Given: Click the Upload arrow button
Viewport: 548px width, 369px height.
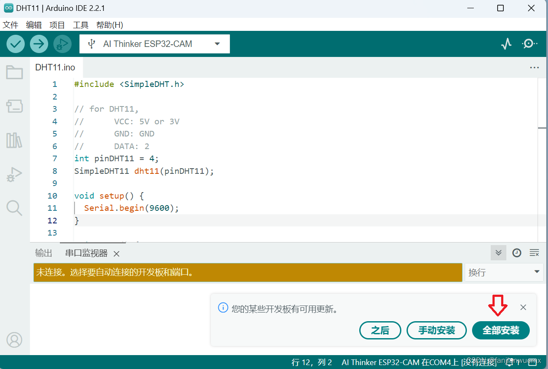Looking at the screenshot, I should click(x=39, y=44).
